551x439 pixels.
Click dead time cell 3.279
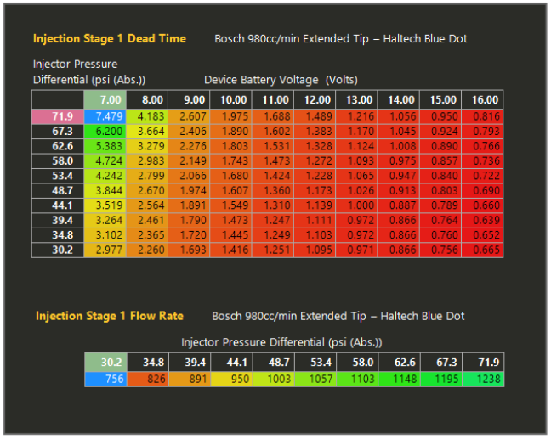pyautogui.click(x=147, y=146)
